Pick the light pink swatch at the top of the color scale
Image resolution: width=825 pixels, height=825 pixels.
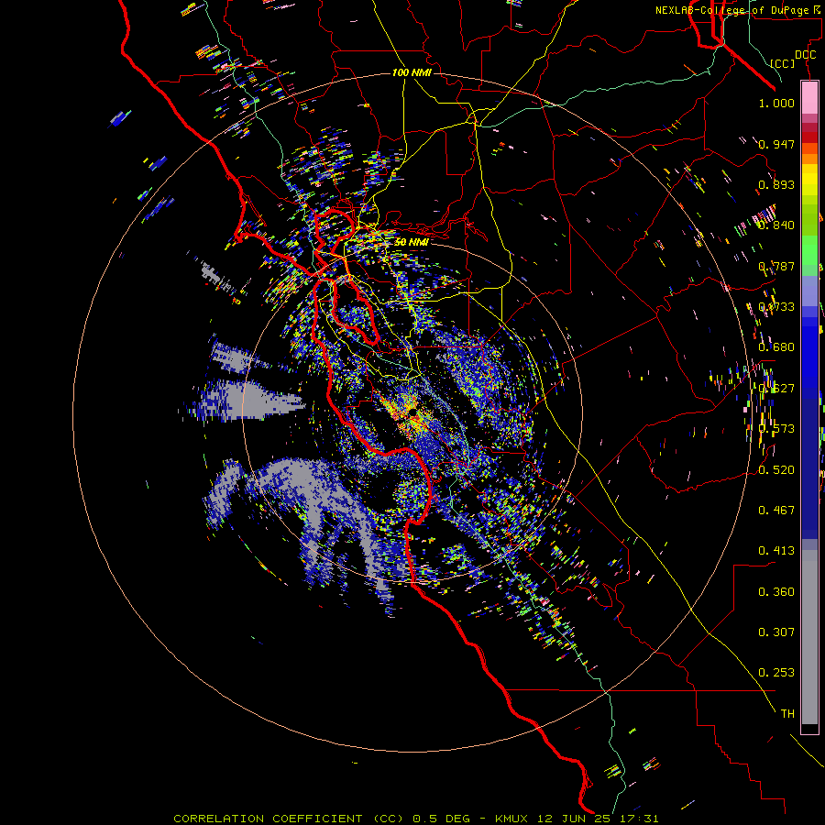pos(809,98)
